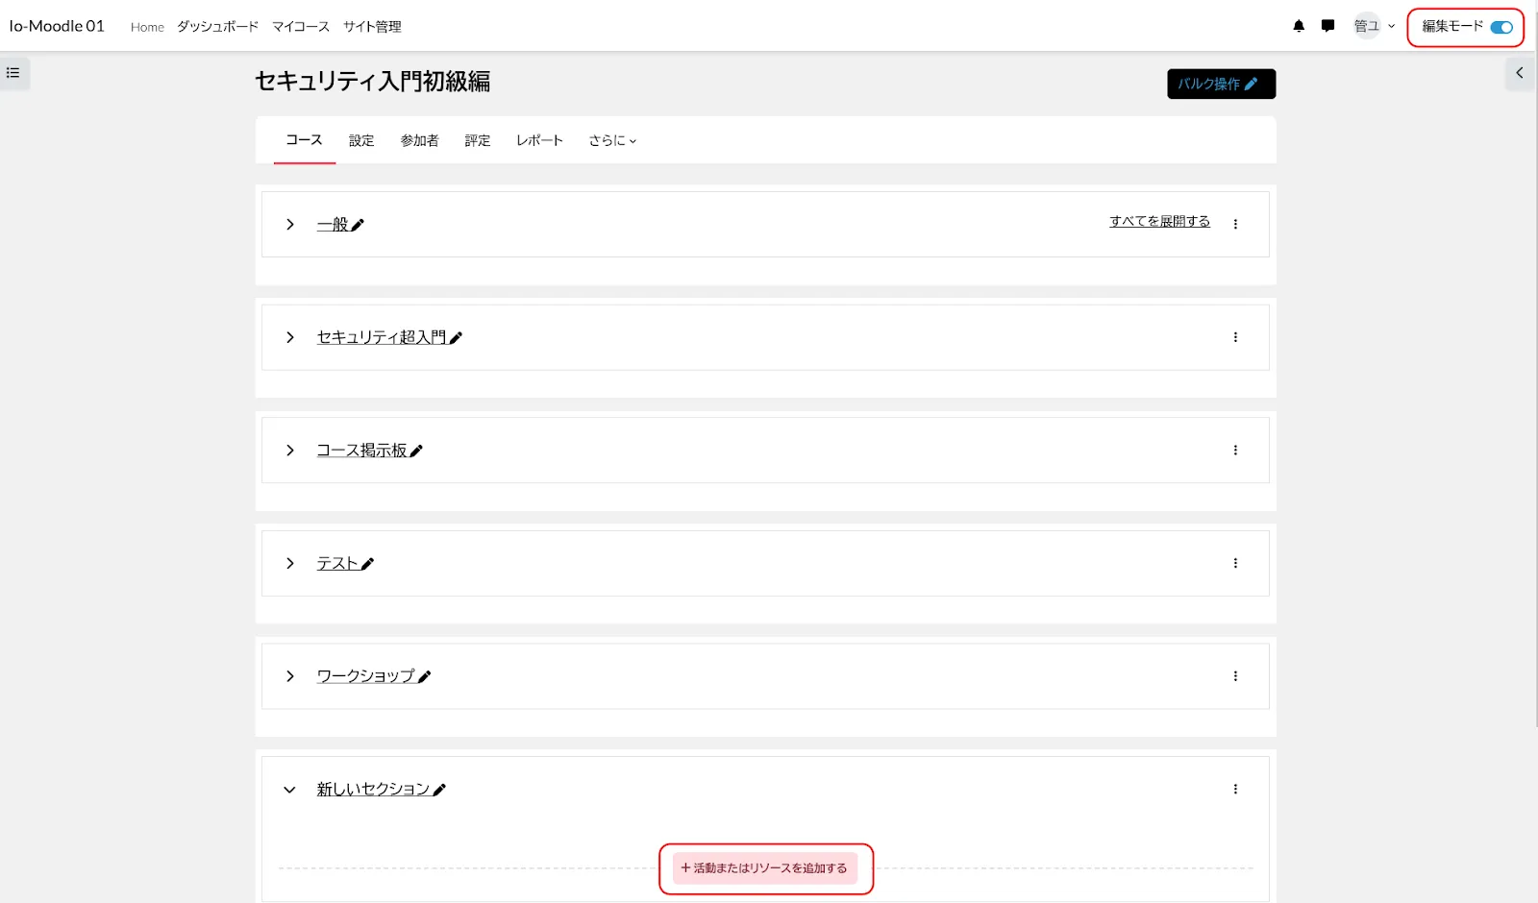This screenshot has height=903, width=1538.
Task: Open the user account menu dropdown
Action: 1375,27
